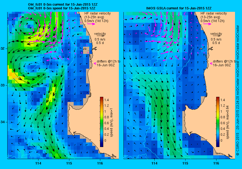Click 'speed (m/s), max=0.64' color bar label
This screenshot has width=242, height=169.
(228, 122)
